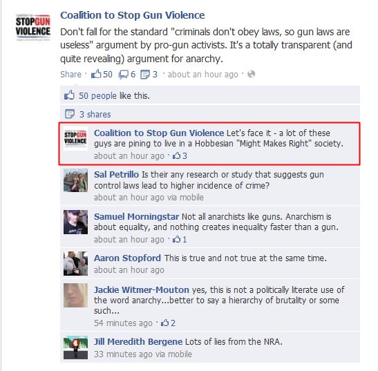Click the shares icon beside '3 shares'

[x=70, y=114]
